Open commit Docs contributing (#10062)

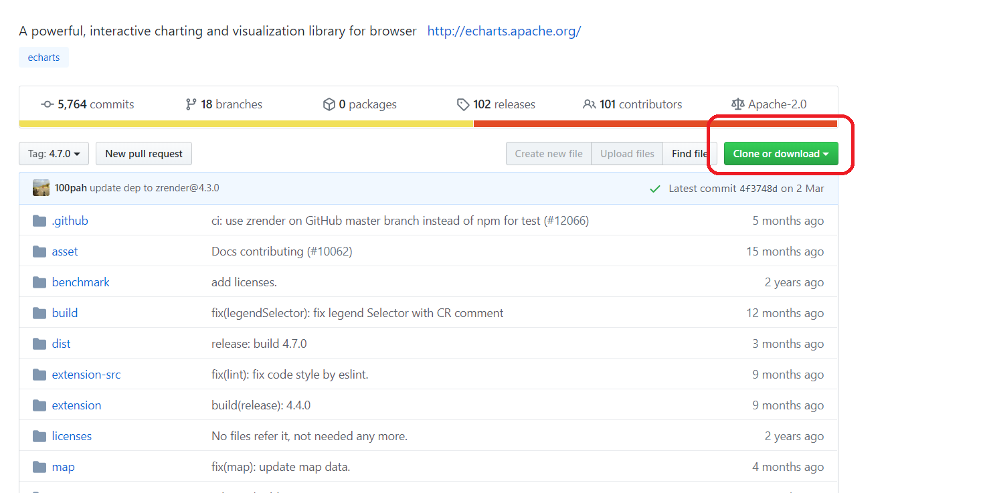pyautogui.click(x=282, y=252)
